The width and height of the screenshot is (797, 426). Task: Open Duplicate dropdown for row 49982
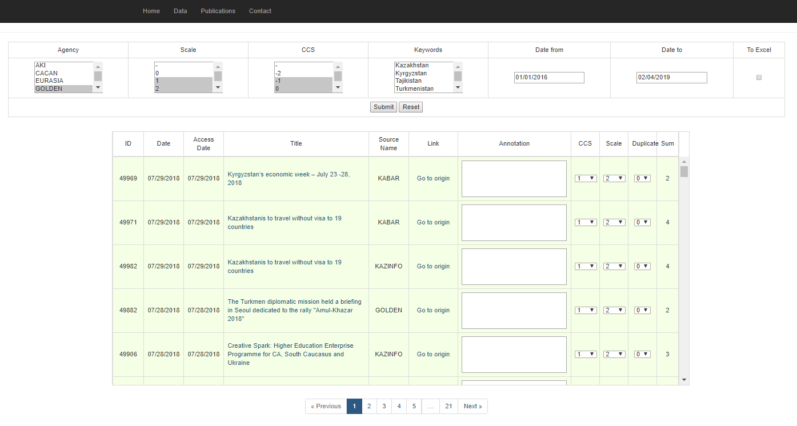(643, 266)
